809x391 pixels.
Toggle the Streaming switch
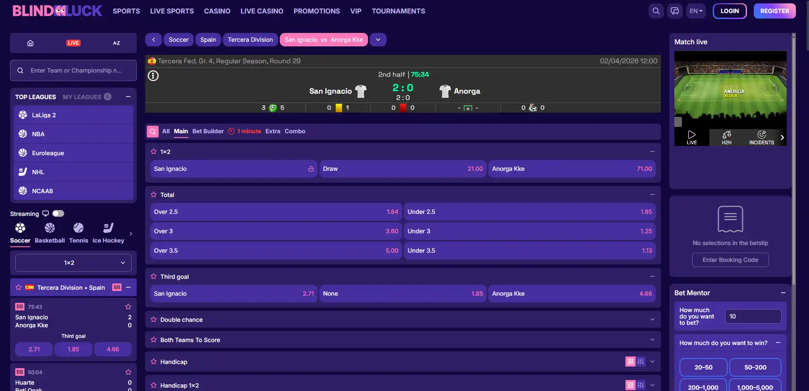click(x=58, y=213)
